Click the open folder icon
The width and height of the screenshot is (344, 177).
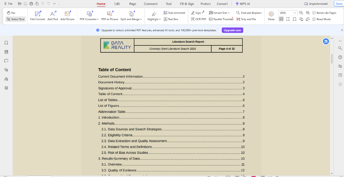(x=20, y=4)
